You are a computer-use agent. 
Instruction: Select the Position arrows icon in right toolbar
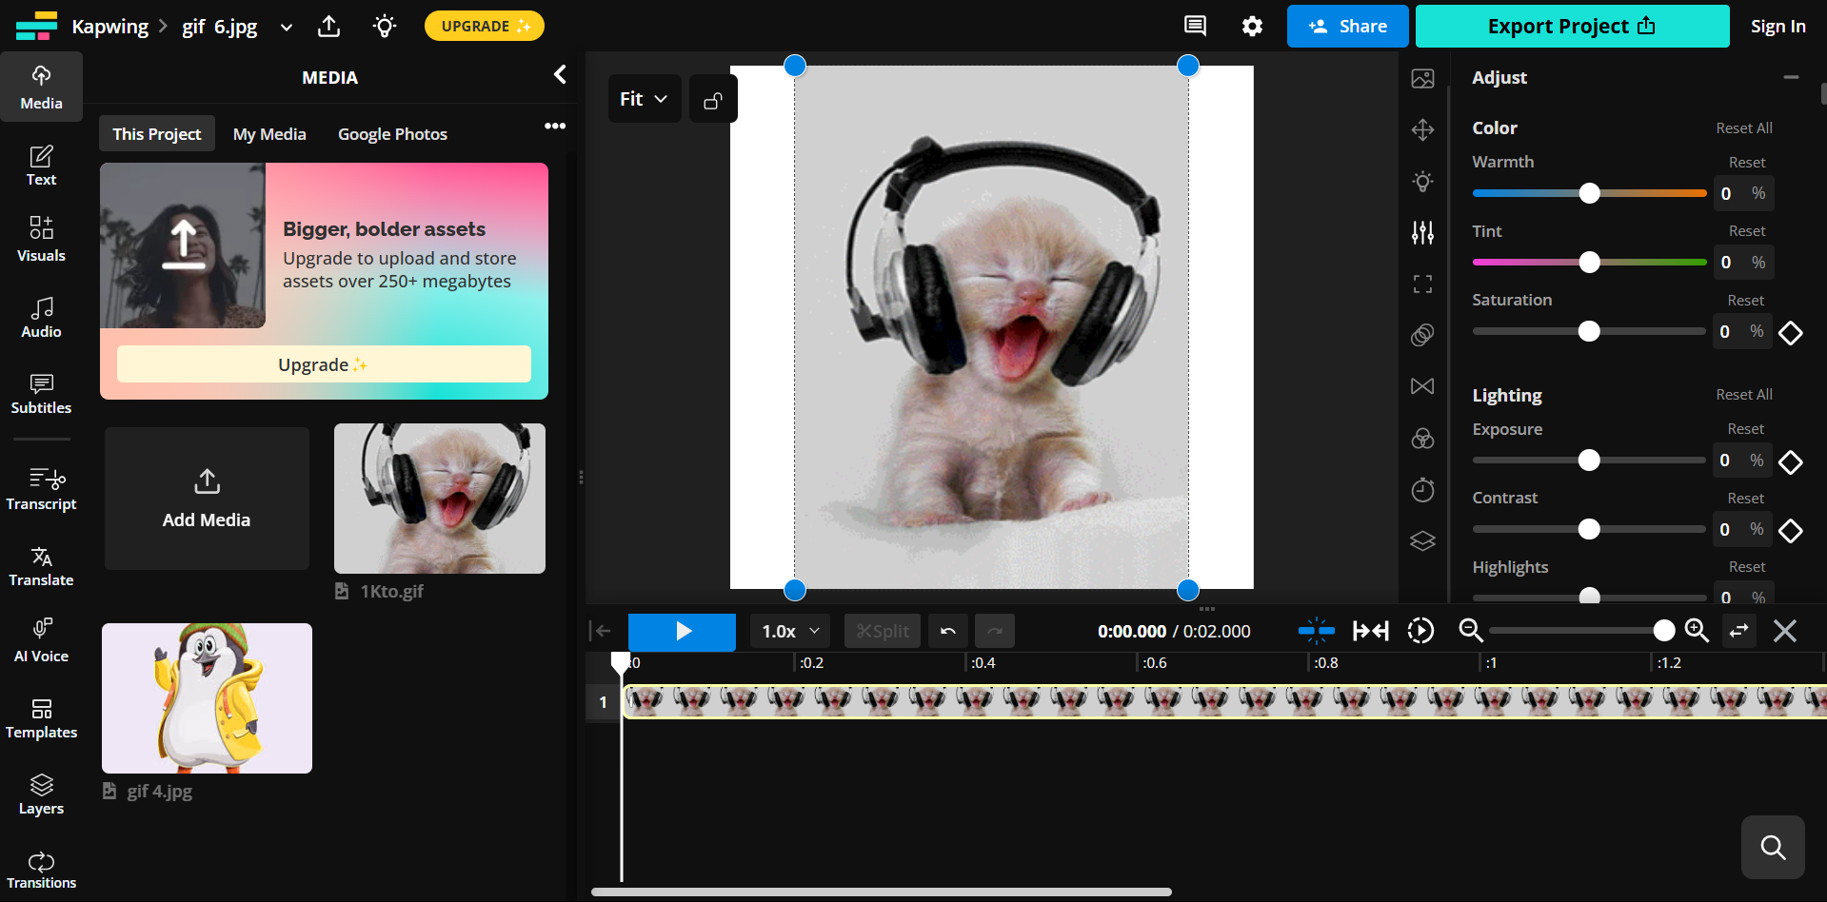[1422, 129]
